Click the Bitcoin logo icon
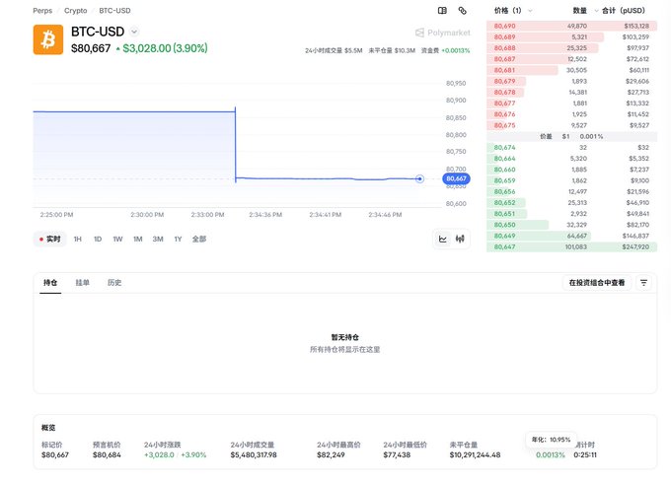The image size is (671, 484). (x=48, y=39)
